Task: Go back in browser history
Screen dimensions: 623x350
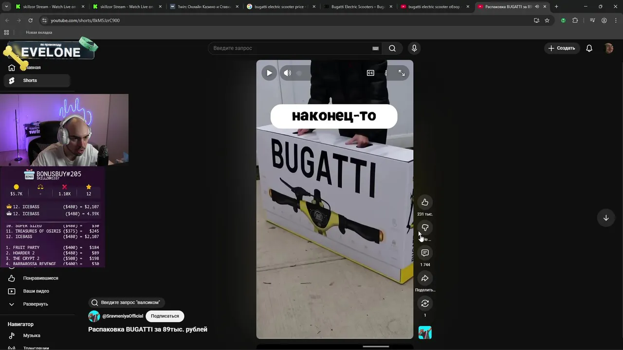Action: [7, 20]
